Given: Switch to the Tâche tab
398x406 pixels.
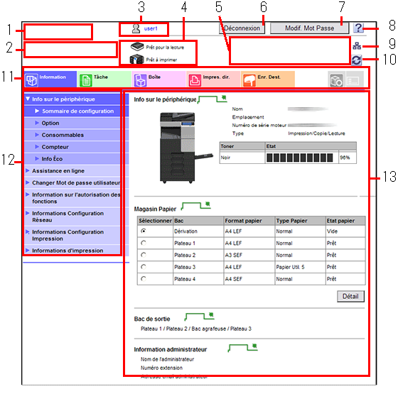Looking at the screenshot, I should click(104, 79).
